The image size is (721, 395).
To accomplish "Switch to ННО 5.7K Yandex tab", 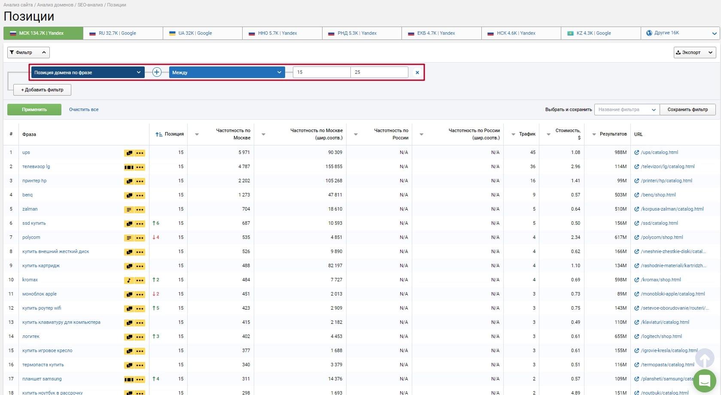I will coord(282,33).
